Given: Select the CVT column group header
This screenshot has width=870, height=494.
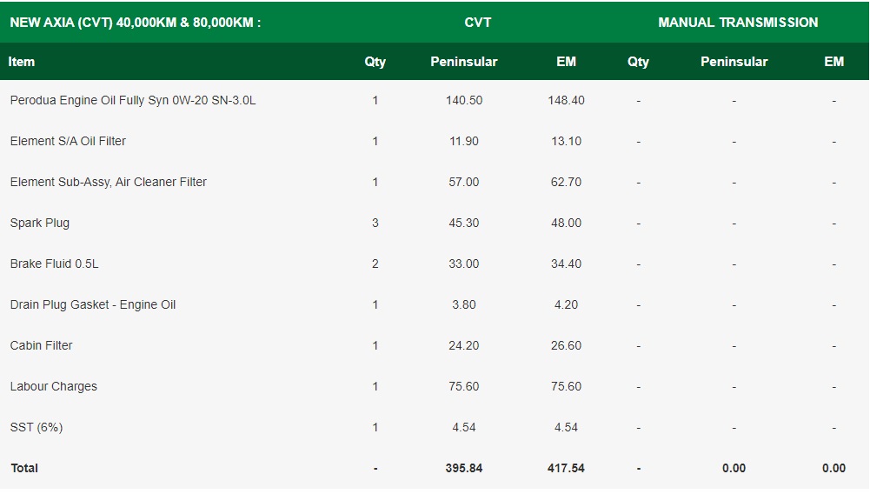Looking at the screenshot, I should click(x=477, y=23).
